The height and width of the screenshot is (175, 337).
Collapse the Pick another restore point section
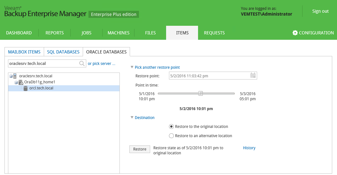coord(132,67)
